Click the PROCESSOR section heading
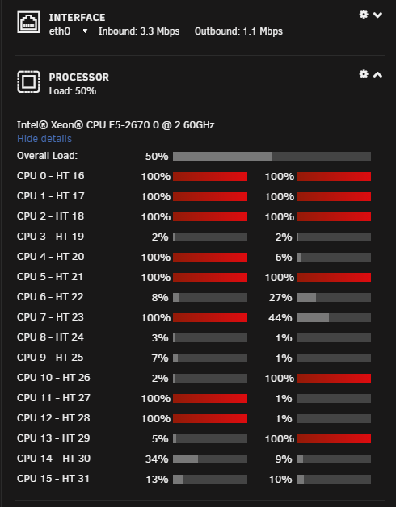 pyautogui.click(x=79, y=78)
